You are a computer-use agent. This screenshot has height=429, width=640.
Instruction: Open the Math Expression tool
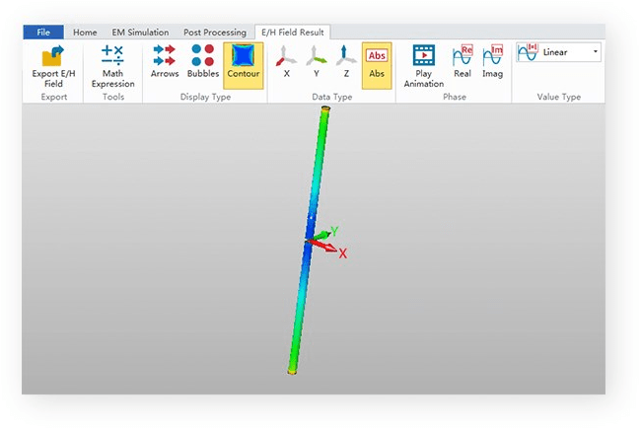(113, 65)
